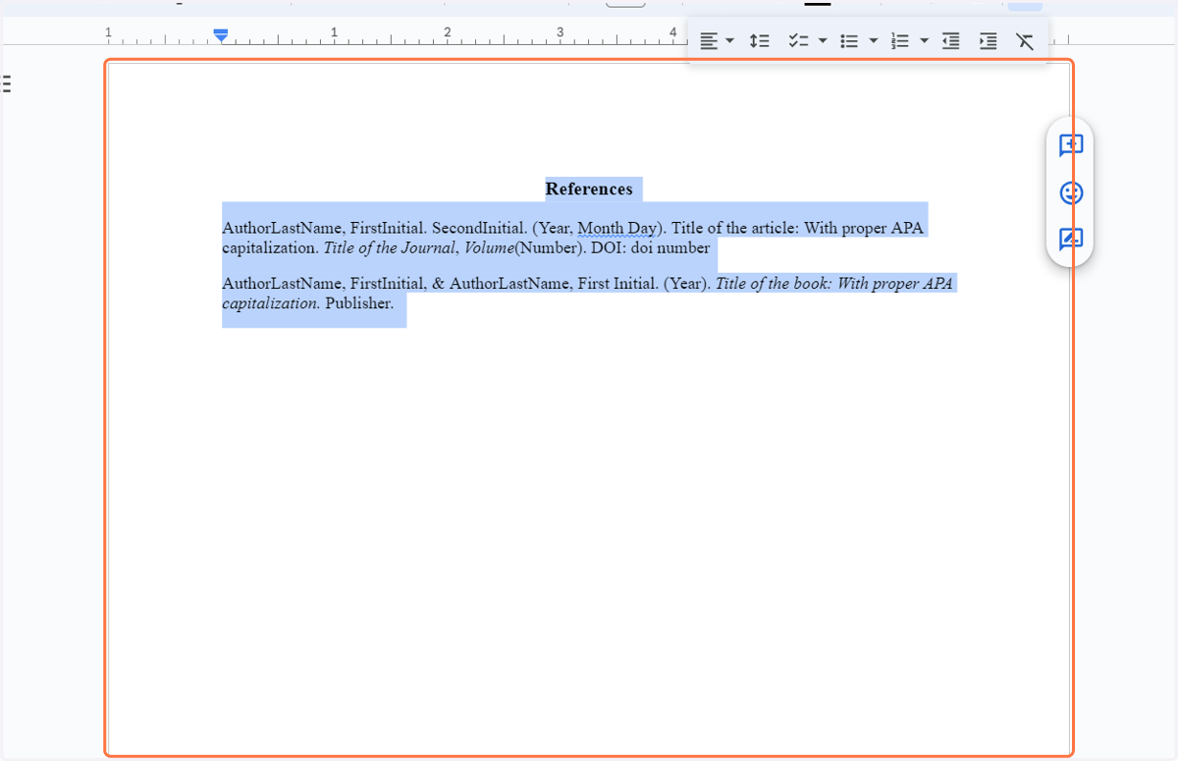The image size is (1178, 761).
Task: Click "Title of the book" in second reference
Action: pyautogui.click(x=774, y=284)
